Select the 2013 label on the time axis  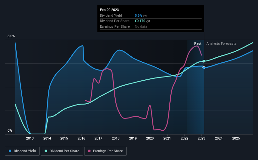[30, 138]
